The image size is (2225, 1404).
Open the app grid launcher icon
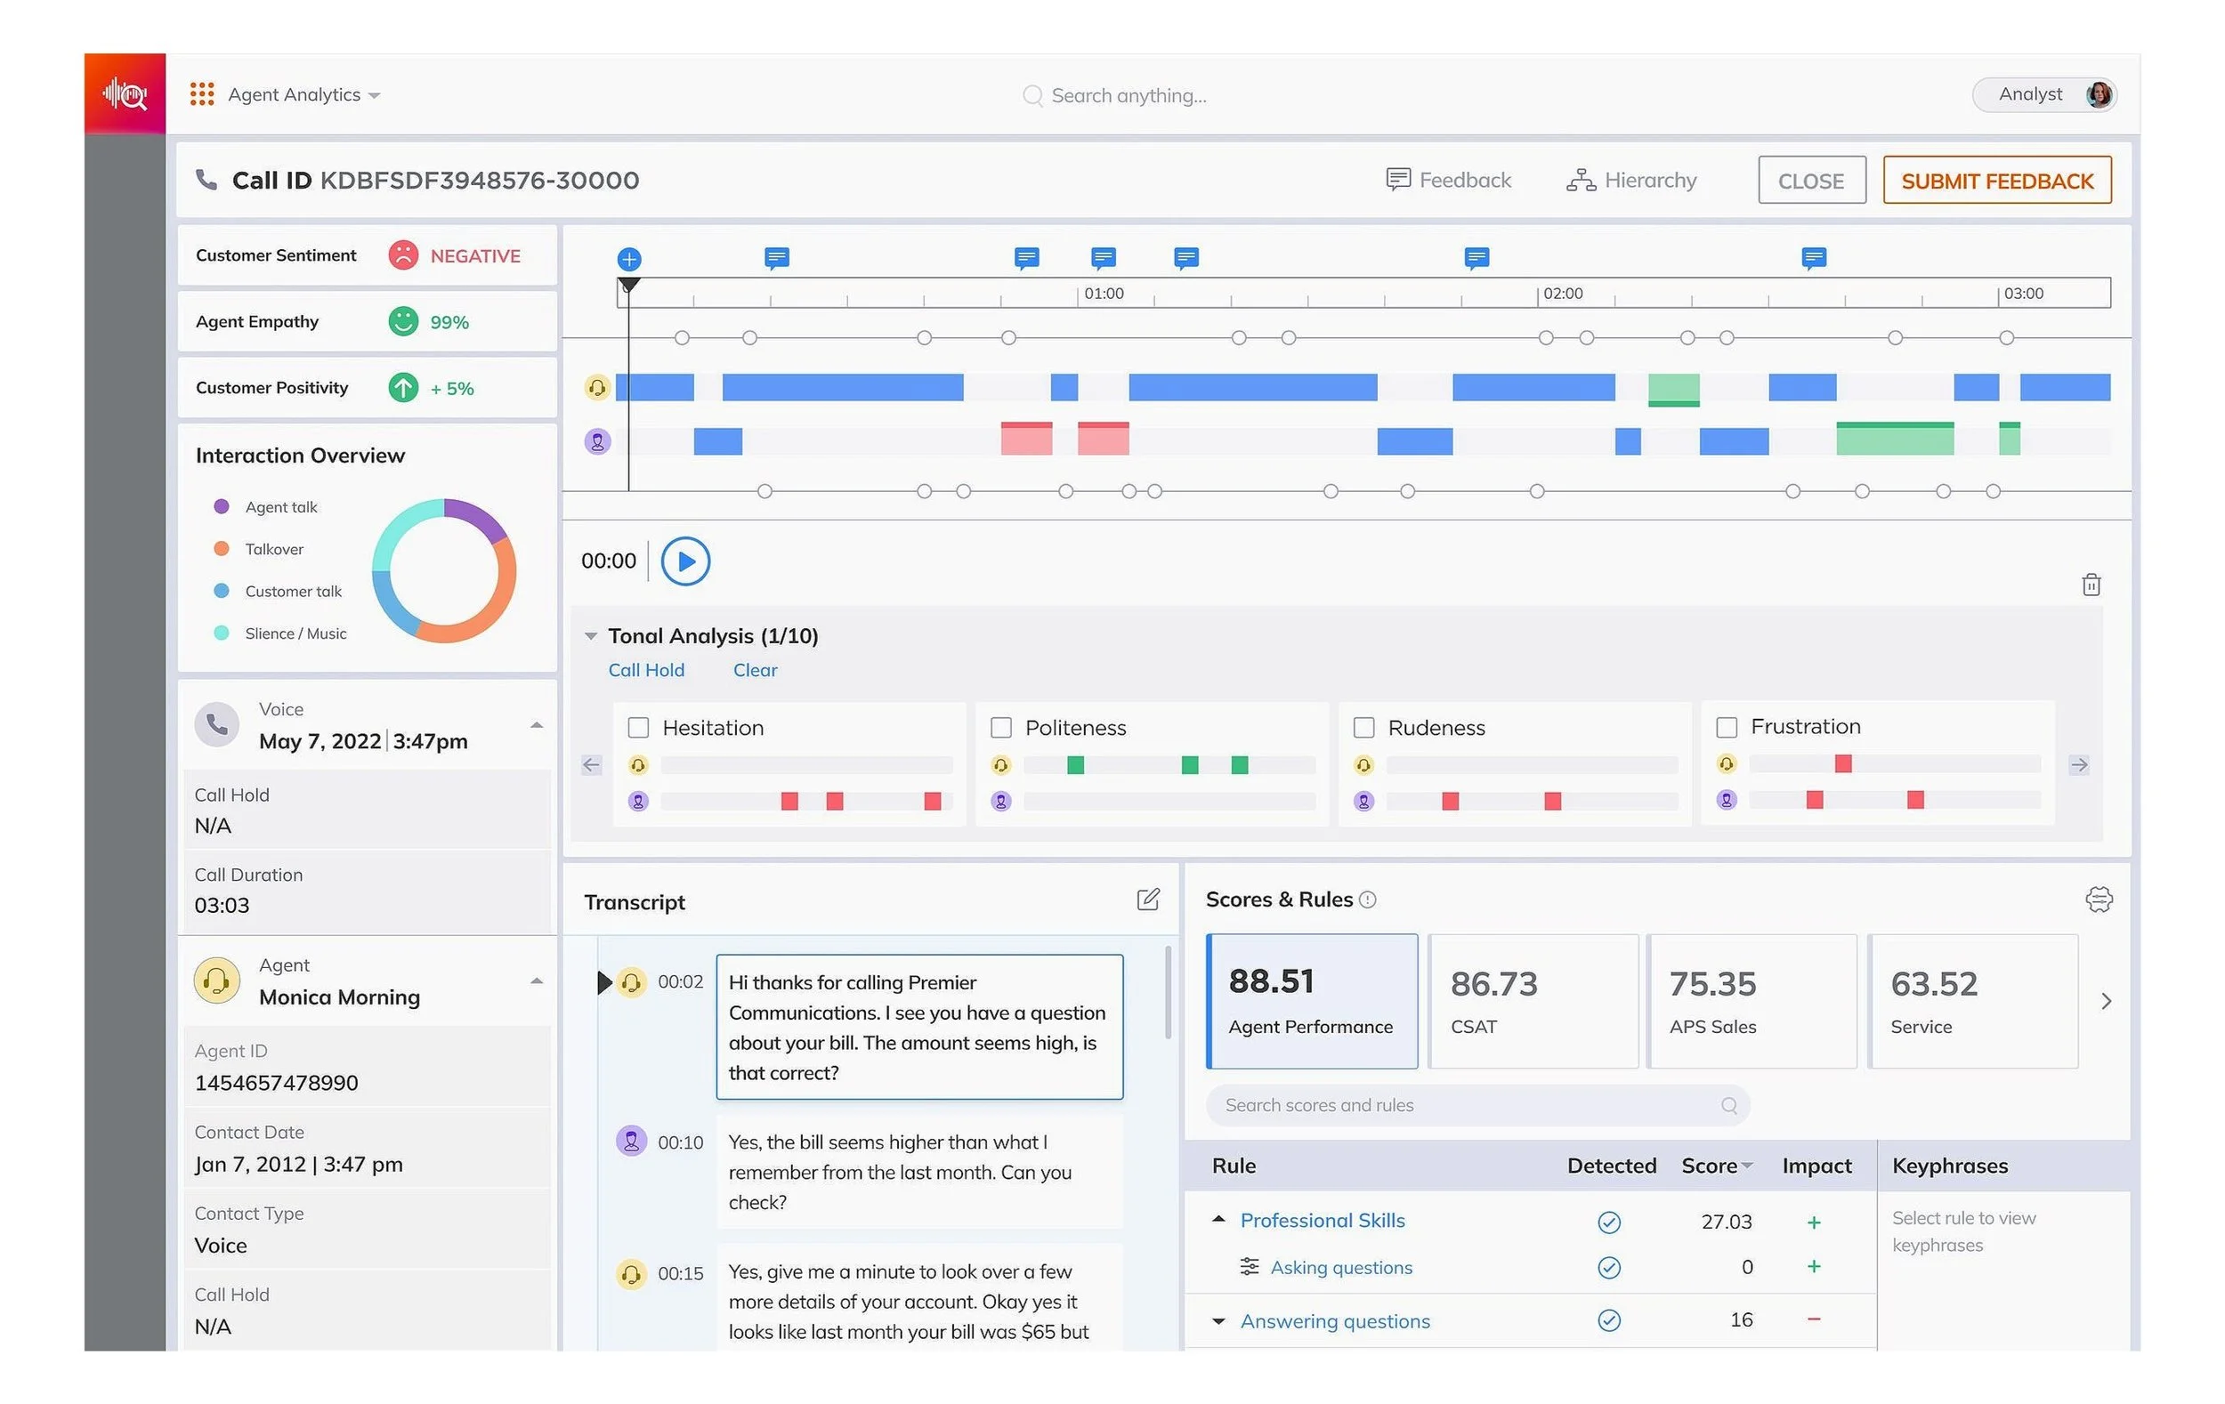(201, 94)
